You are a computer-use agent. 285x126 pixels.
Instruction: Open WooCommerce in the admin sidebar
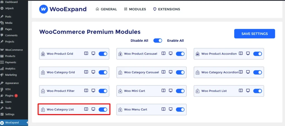(x=14, y=50)
